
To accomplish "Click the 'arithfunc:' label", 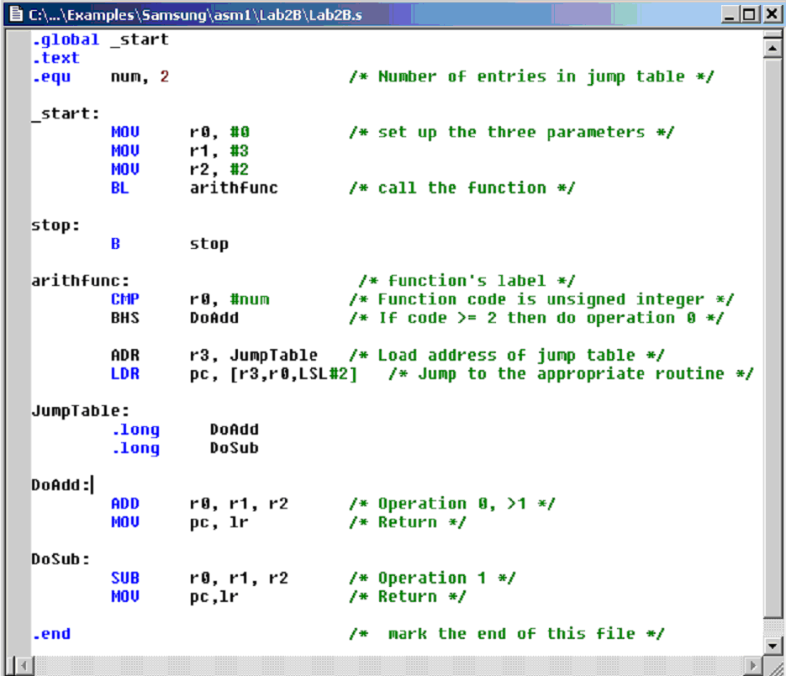I will [80, 281].
